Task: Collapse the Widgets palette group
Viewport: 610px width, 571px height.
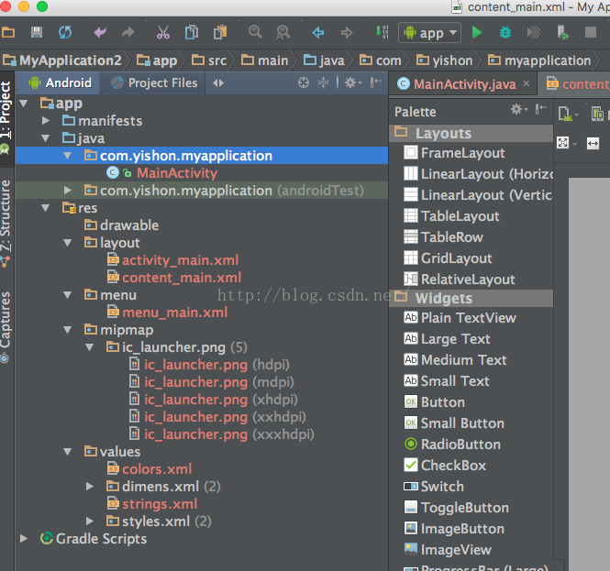Action: point(471,298)
